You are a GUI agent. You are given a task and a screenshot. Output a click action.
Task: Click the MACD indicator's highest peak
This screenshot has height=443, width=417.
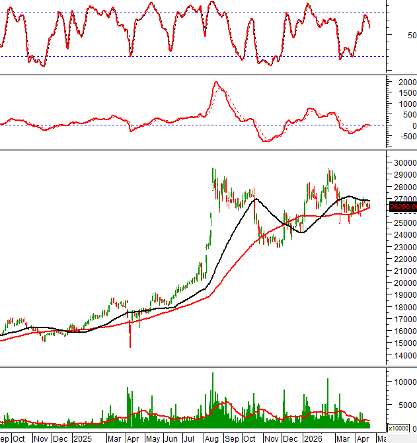(216, 83)
